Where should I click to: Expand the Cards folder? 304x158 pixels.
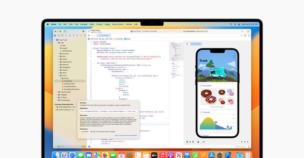[61, 78]
